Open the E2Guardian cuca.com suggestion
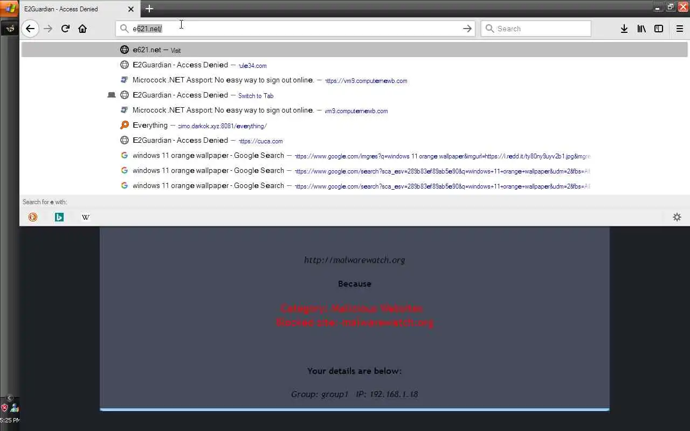690x431 pixels. click(355, 140)
